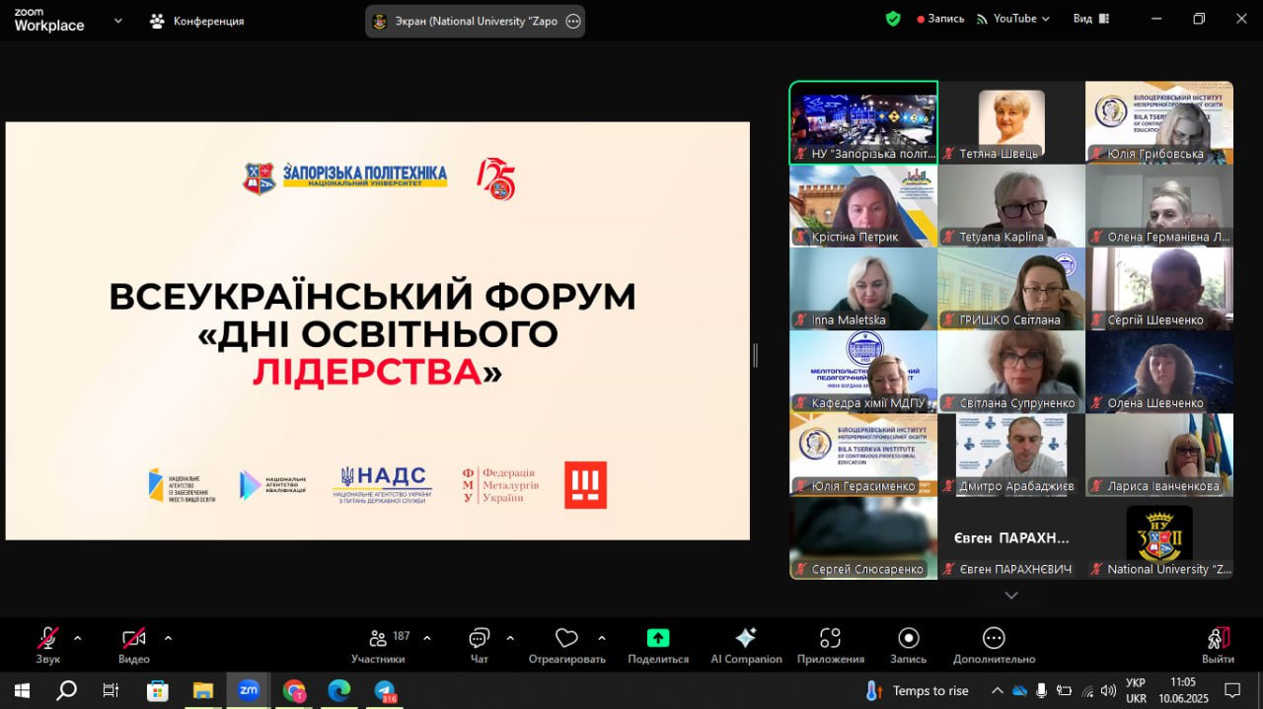The height and width of the screenshot is (709, 1263).
Task: Show more participants with gallery down chevron
Action: (1010, 596)
